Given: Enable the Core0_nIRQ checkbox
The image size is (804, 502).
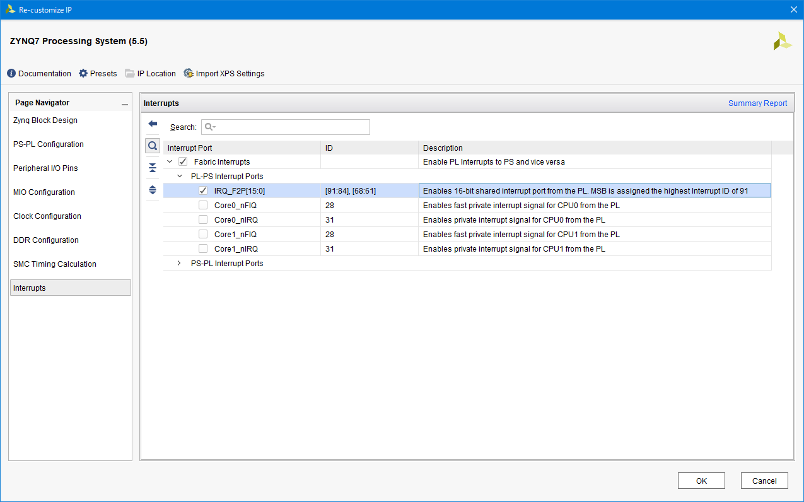Looking at the screenshot, I should 203,219.
